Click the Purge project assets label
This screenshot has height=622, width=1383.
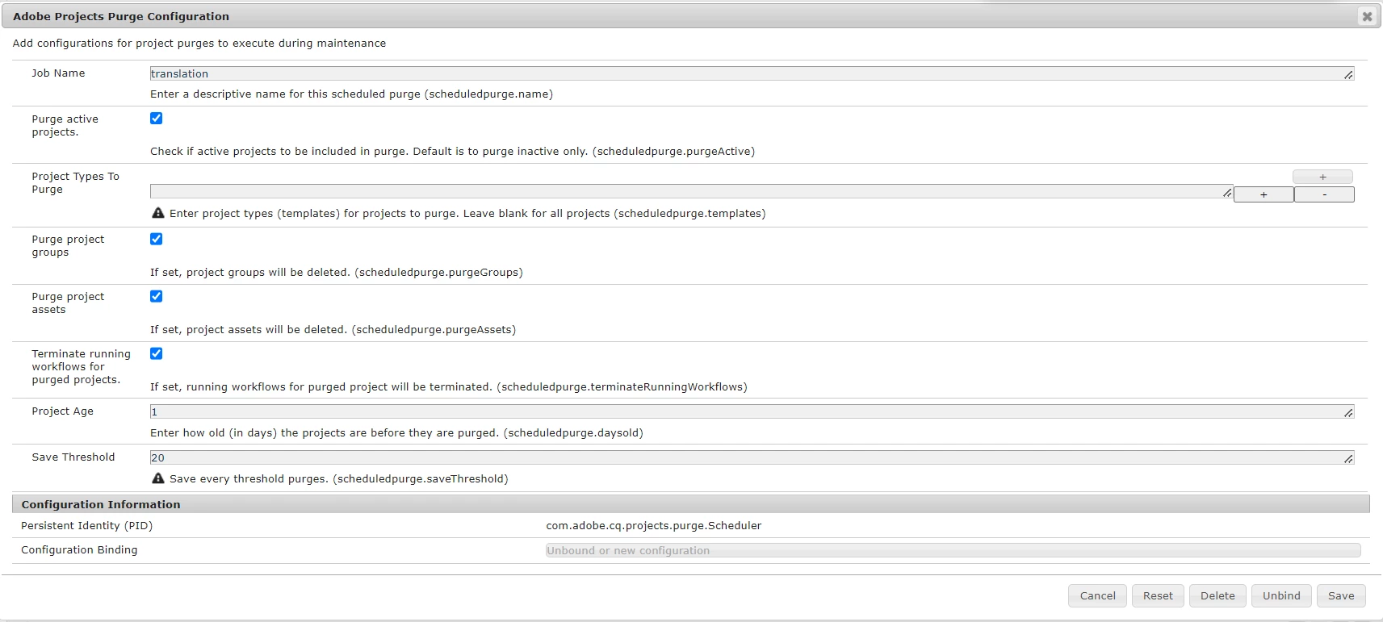coord(69,303)
